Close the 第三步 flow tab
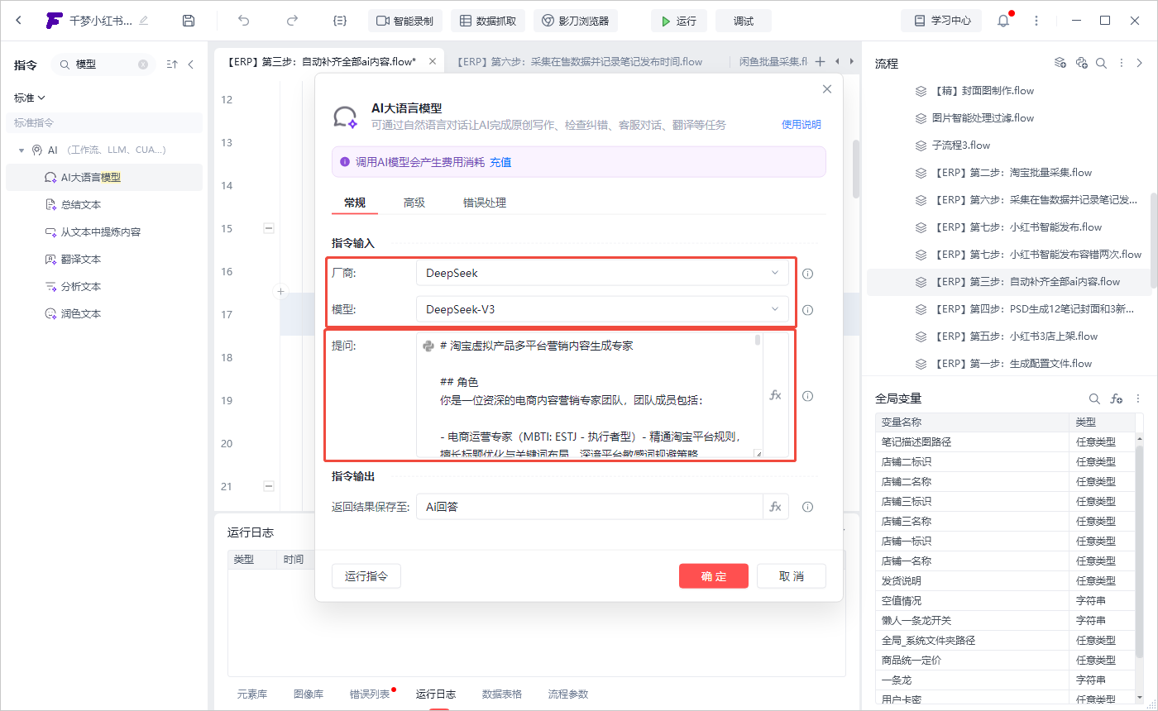Image resolution: width=1158 pixels, height=711 pixels. coord(432,61)
